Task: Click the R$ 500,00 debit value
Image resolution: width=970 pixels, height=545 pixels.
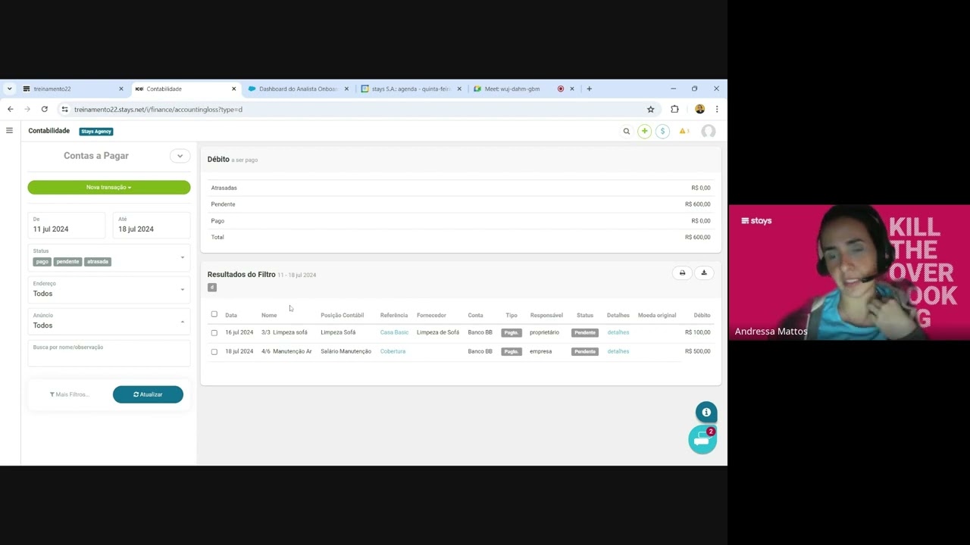Action: point(698,351)
